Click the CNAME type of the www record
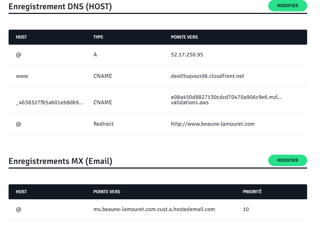The image size is (320, 230). (x=103, y=76)
